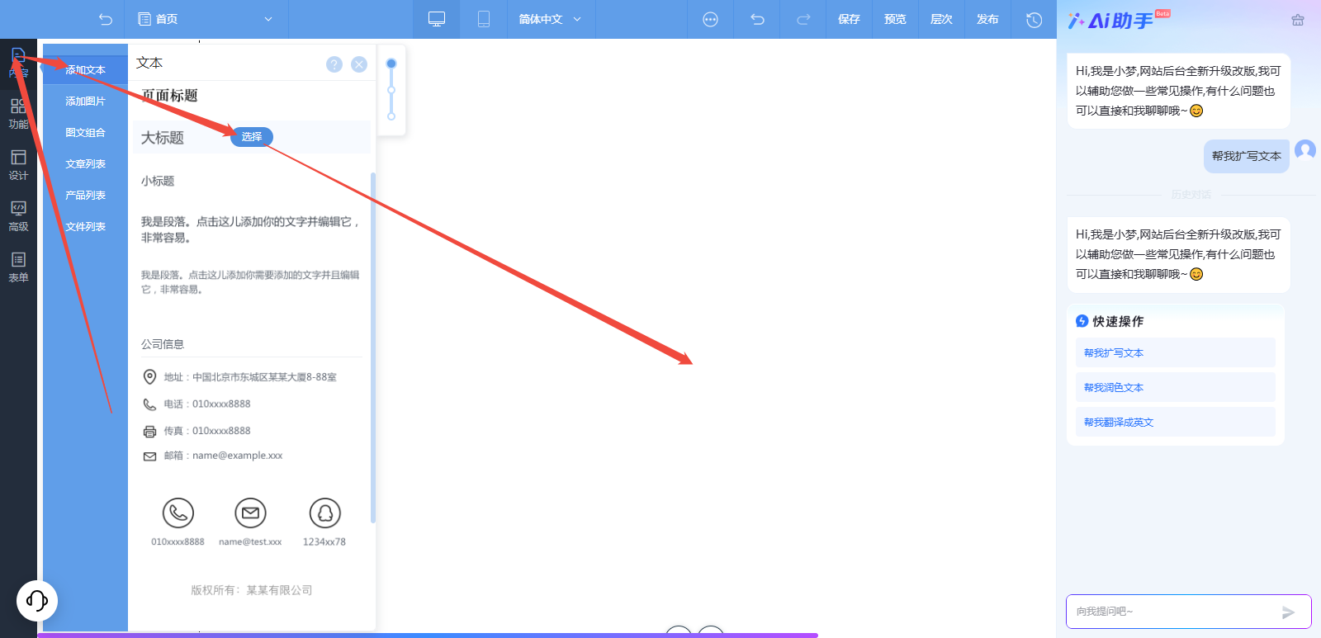The image size is (1321, 638).
Task: Click the circled phone icon above 010xxxx8888
Action: pyautogui.click(x=178, y=513)
